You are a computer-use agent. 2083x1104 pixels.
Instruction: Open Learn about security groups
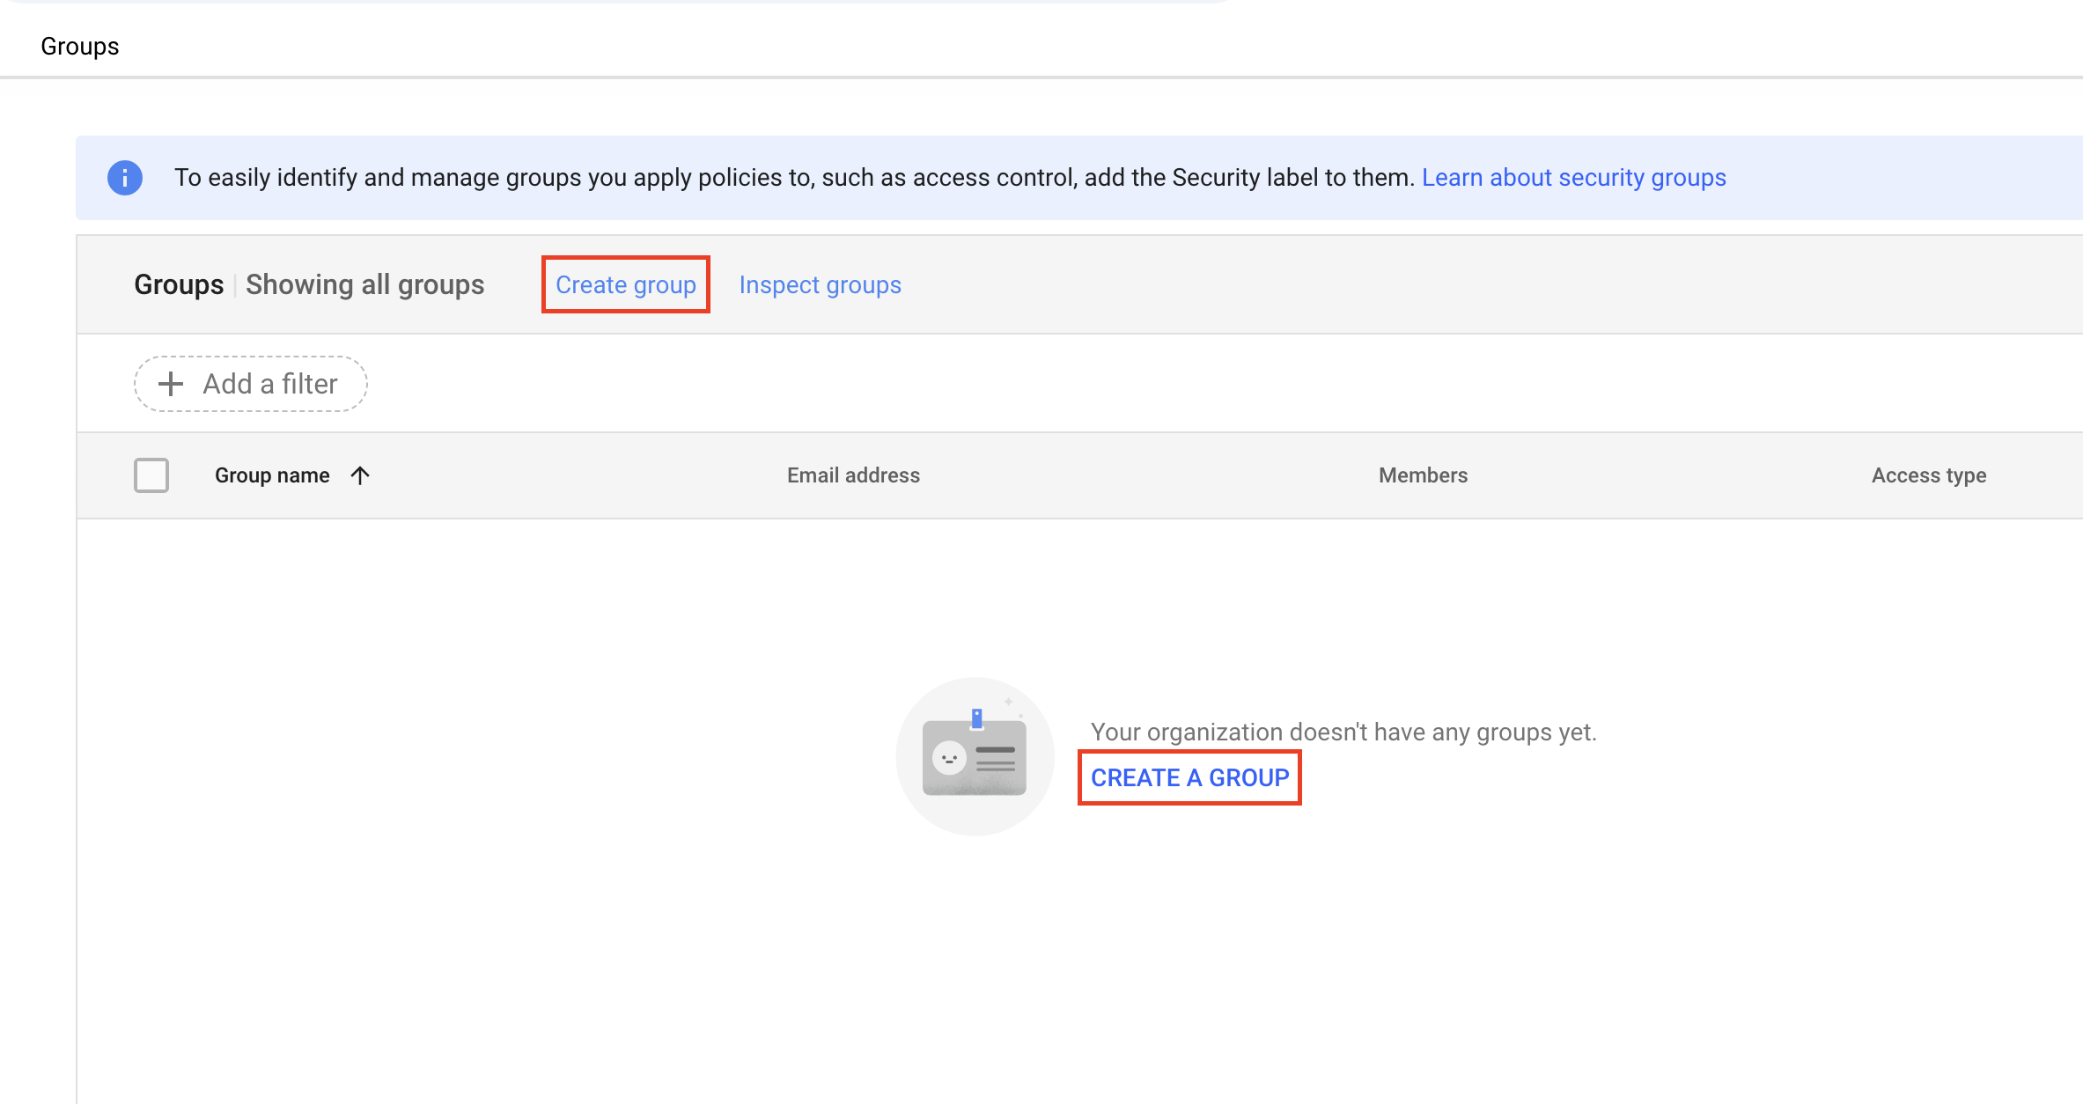point(1573,177)
